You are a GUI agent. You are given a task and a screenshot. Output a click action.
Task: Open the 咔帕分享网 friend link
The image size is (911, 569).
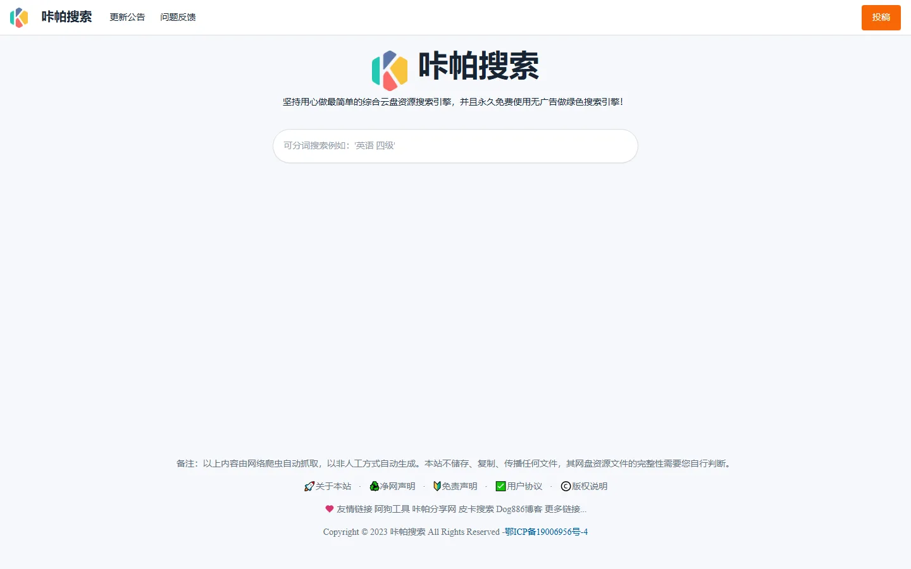pyautogui.click(x=434, y=509)
